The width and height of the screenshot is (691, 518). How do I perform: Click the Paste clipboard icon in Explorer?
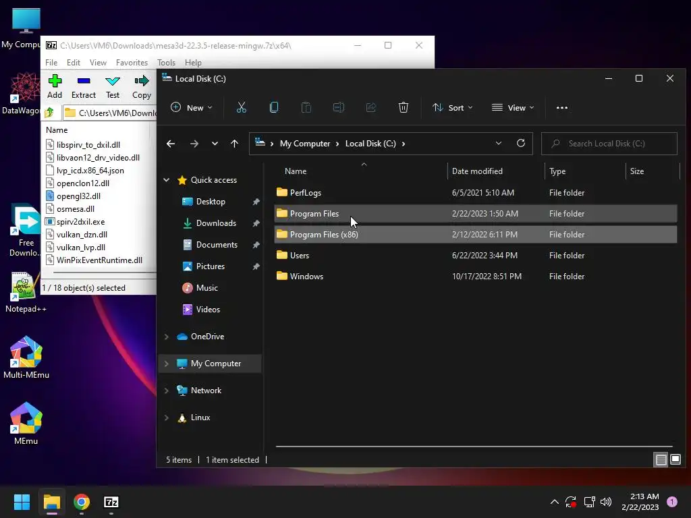coord(306,107)
